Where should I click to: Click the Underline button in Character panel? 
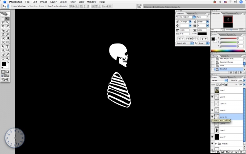(203, 39)
